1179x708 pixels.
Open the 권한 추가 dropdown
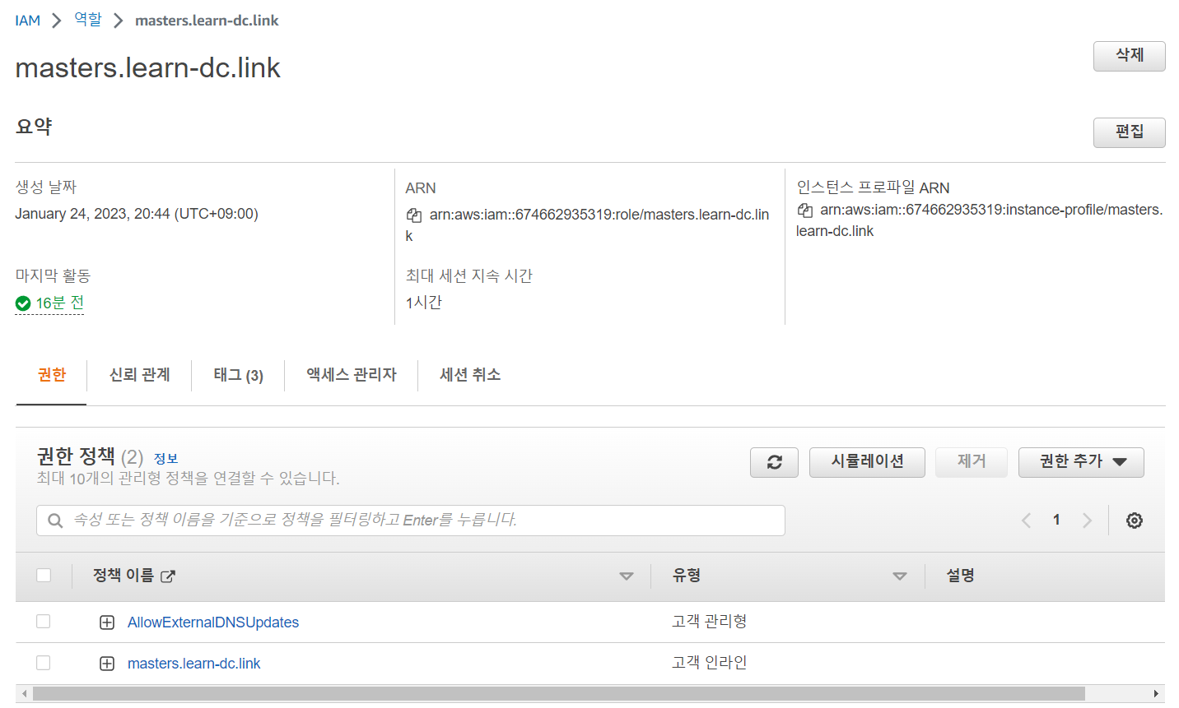pos(1080,462)
